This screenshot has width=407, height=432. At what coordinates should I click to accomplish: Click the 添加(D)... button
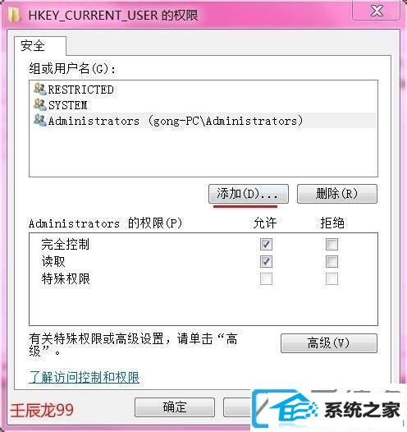pyautogui.click(x=249, y=194)
